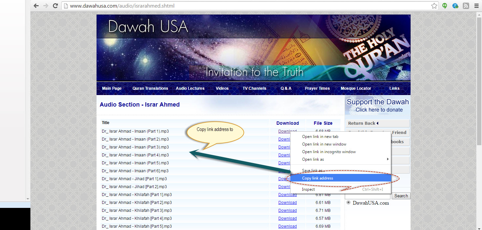Select title 'Dr_ Israr Ahmad - Imaan (Part 1).mp3'
The image size is (482, 230).
[135, 131]
